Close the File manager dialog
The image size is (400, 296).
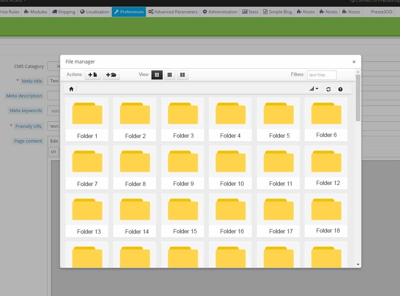pyautogui.click(x=354, y=62)
